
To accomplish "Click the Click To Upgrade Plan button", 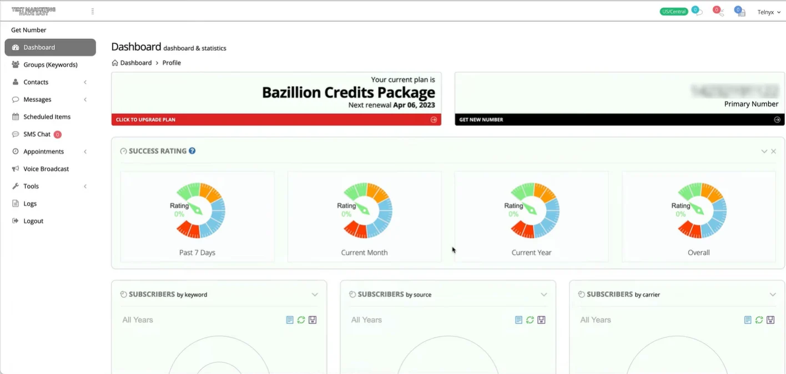I will coord(276,120).
